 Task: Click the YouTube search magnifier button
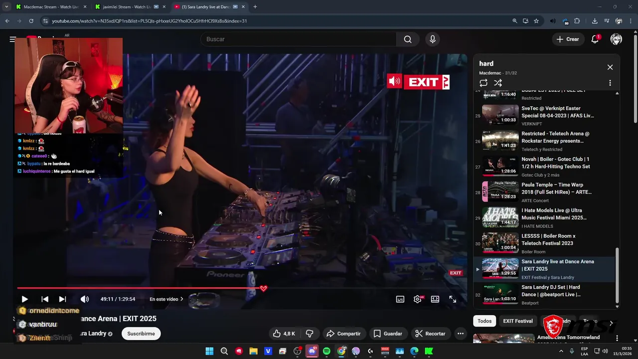[408, 39]
